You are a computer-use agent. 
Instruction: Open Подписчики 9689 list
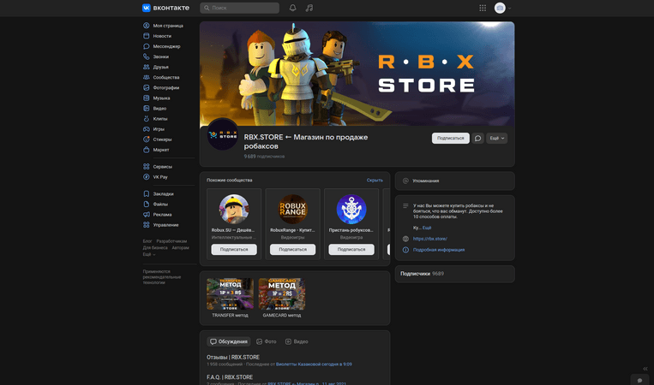(422, 274)
